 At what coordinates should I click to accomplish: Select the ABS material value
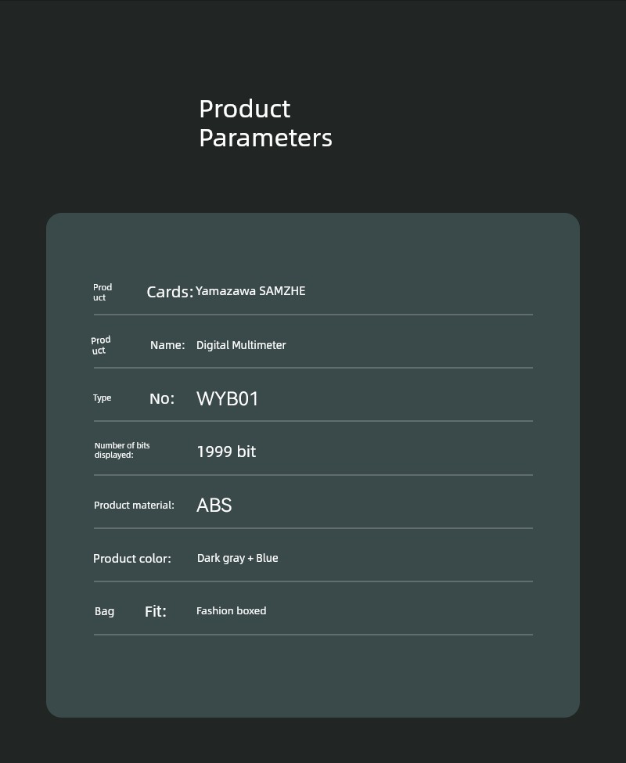[214, 505]
